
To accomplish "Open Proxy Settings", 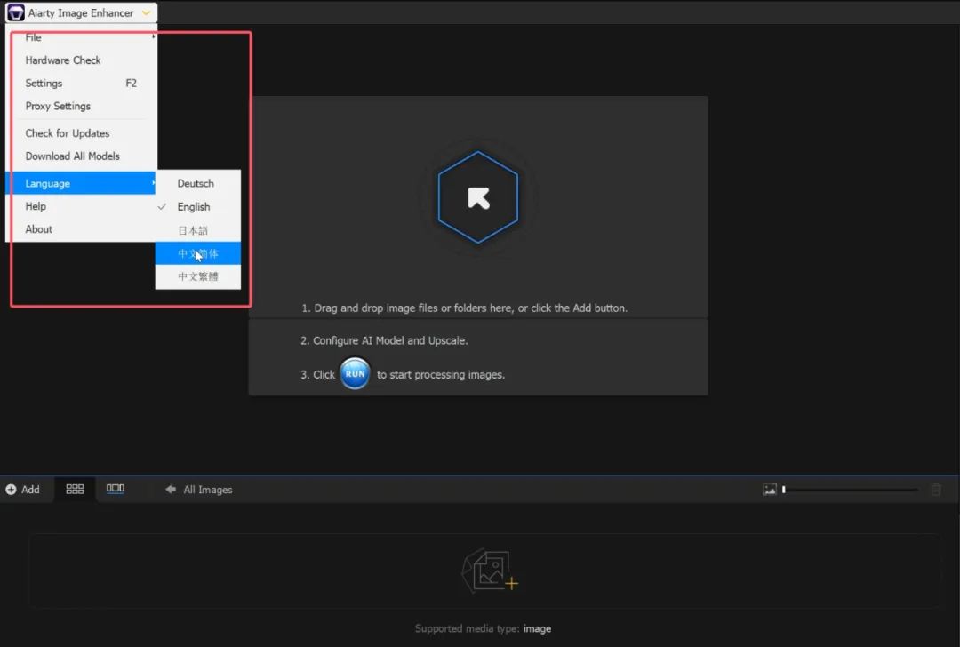I will 82,106.
